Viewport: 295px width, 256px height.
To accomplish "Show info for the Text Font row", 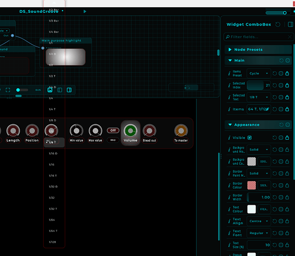I will tap(229, 233).
